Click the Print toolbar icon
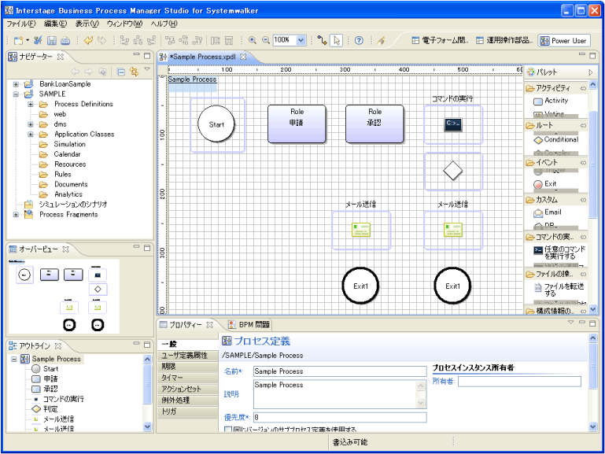This screenshot has height=454, width=605. pos(65,40)
